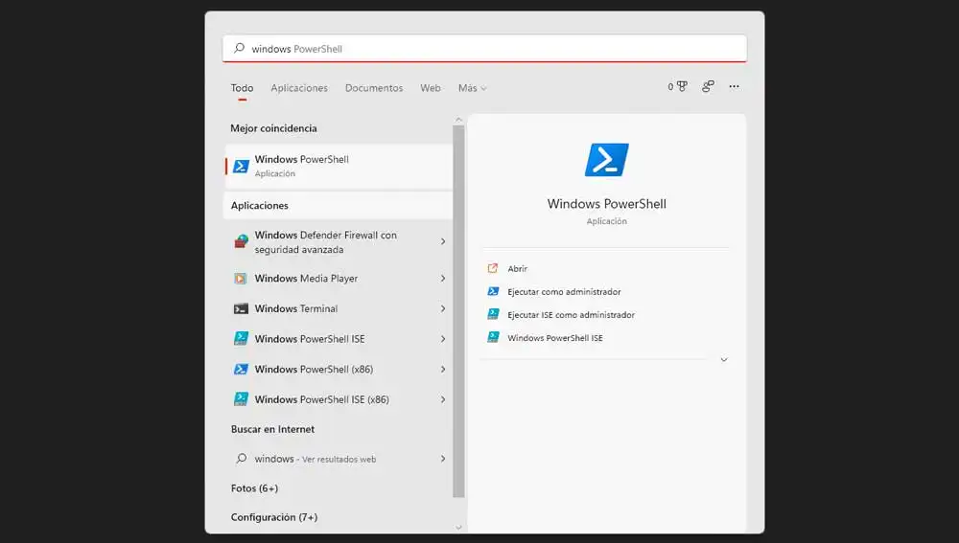The height and width of the screenshot is (543, 959).
Task: Expand Windows PowerShell ISE (x86) options chevron
Action: (x=443, y=399)
